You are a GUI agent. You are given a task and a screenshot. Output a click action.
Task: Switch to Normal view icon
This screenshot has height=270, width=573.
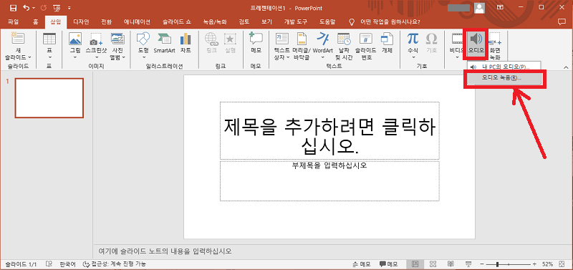pos(415,264)
